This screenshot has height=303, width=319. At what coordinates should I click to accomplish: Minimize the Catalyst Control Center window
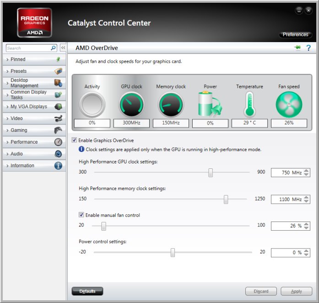pyautogui.click(x=299, y=10)
